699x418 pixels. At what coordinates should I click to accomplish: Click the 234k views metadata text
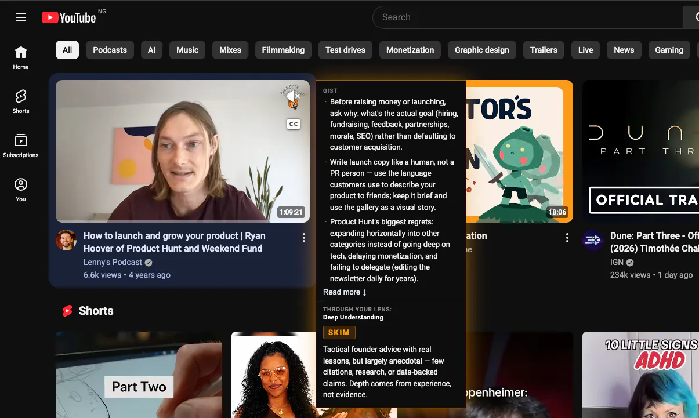[x=631, y=275]
